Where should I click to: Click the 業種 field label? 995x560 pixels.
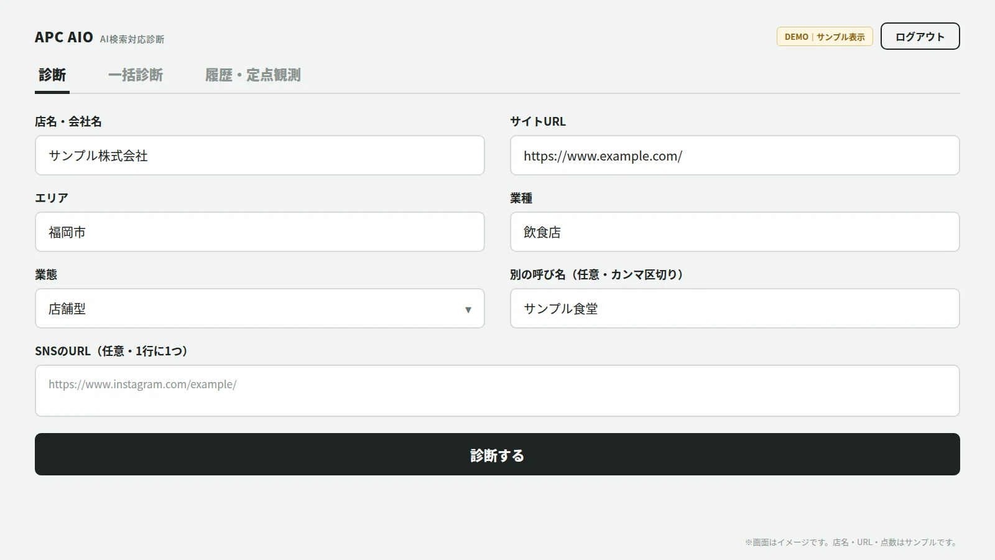[x=521, y=198]
